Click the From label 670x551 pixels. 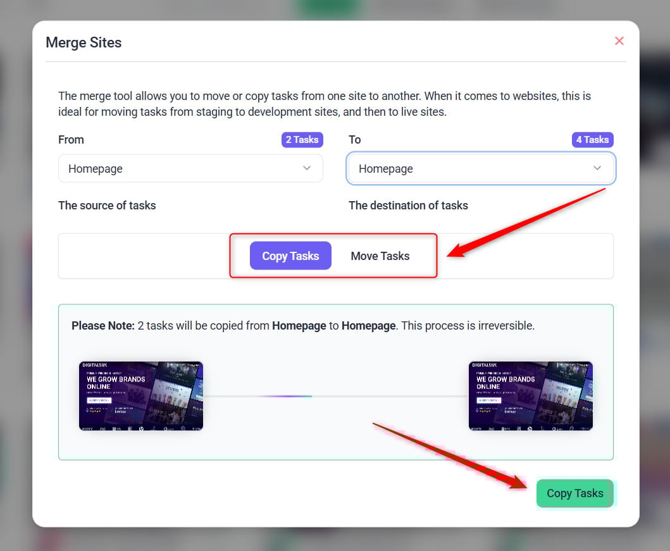pos(71,140)
